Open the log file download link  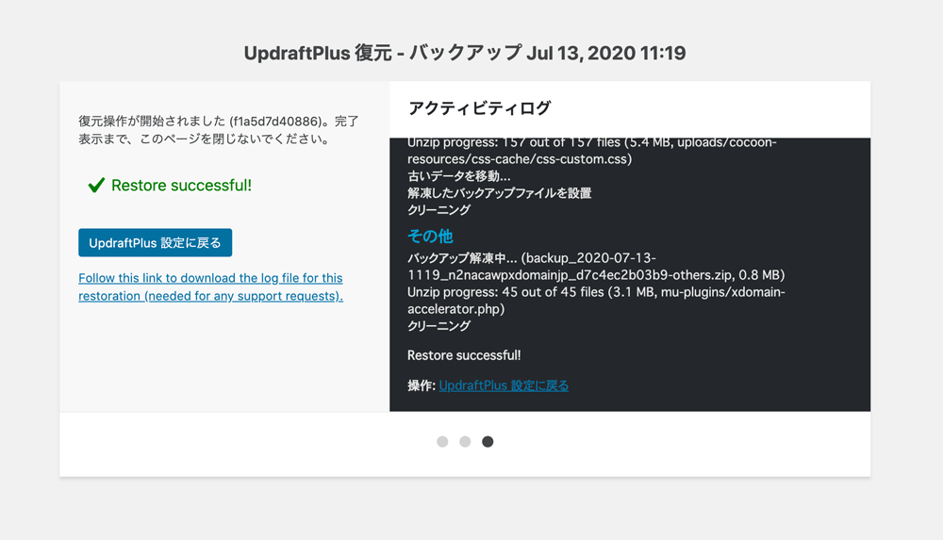click(210, 286)
